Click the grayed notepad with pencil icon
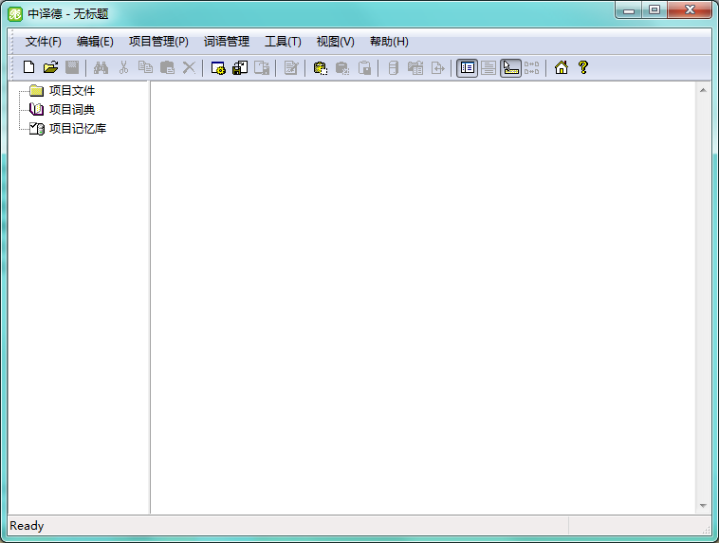 pyautogui.click(x=290, y=68)
